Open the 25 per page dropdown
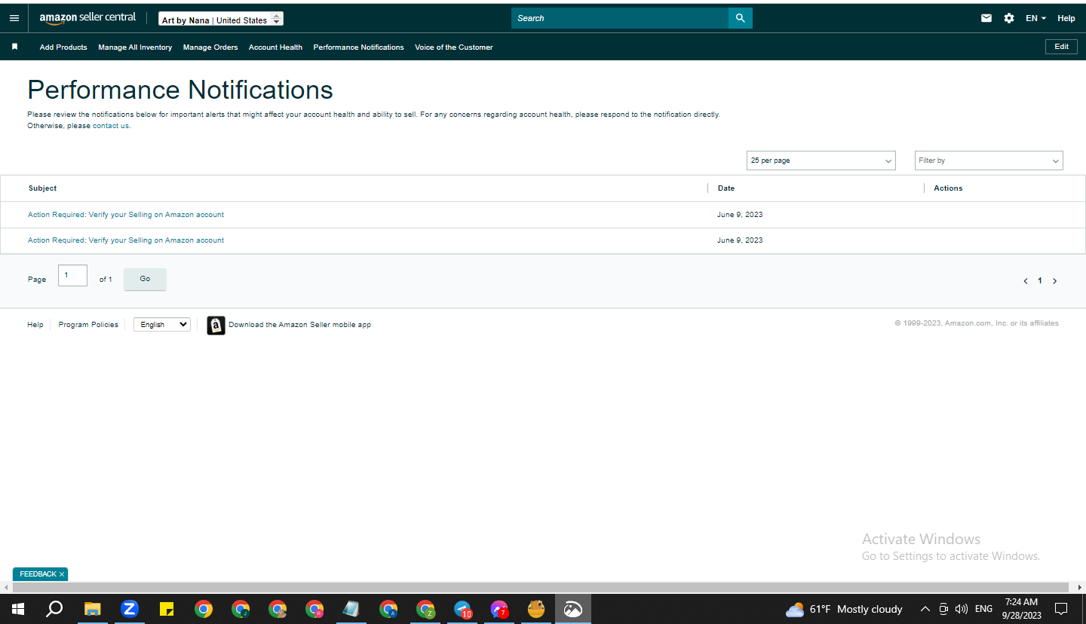 click(x=821, y=161)
